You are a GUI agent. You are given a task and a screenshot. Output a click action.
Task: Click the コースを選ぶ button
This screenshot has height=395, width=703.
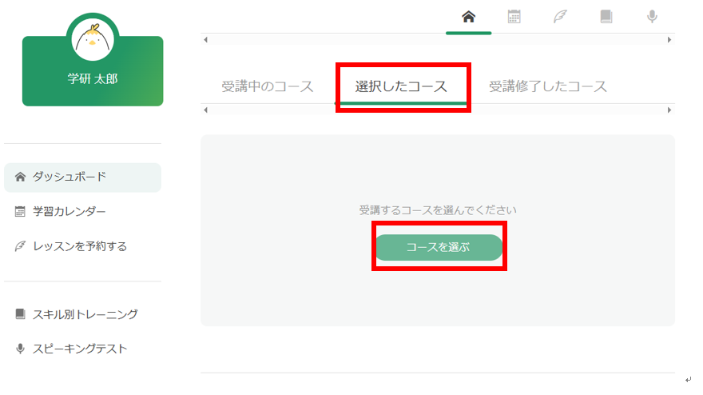(439, 247)
